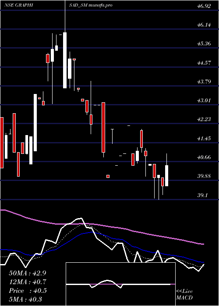Click the 40.66 price axis label
The image size is (219, 306).
pos(204,157)
